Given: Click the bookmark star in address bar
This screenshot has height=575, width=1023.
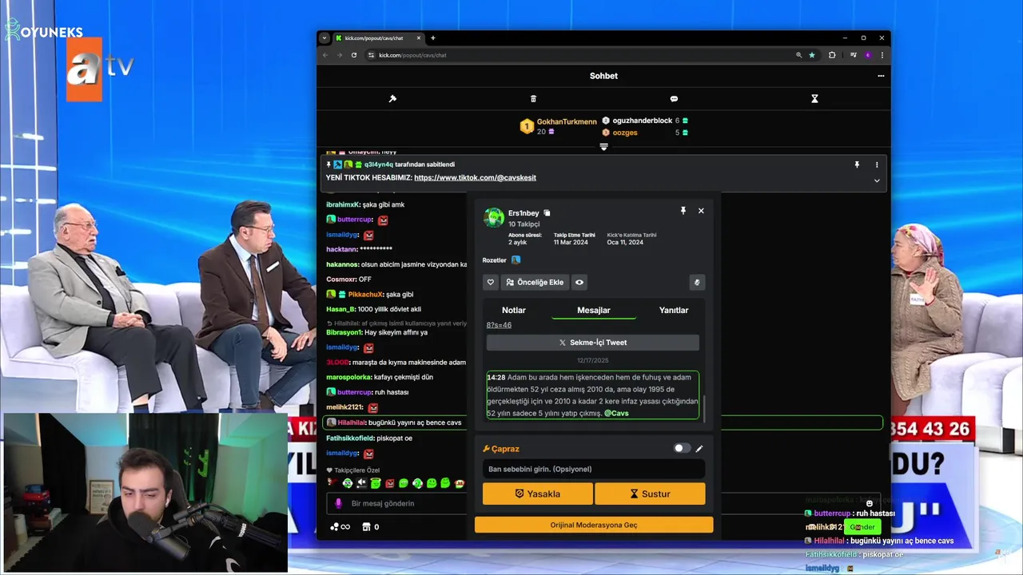Looking at the screenshot, I should pos(812,55).
